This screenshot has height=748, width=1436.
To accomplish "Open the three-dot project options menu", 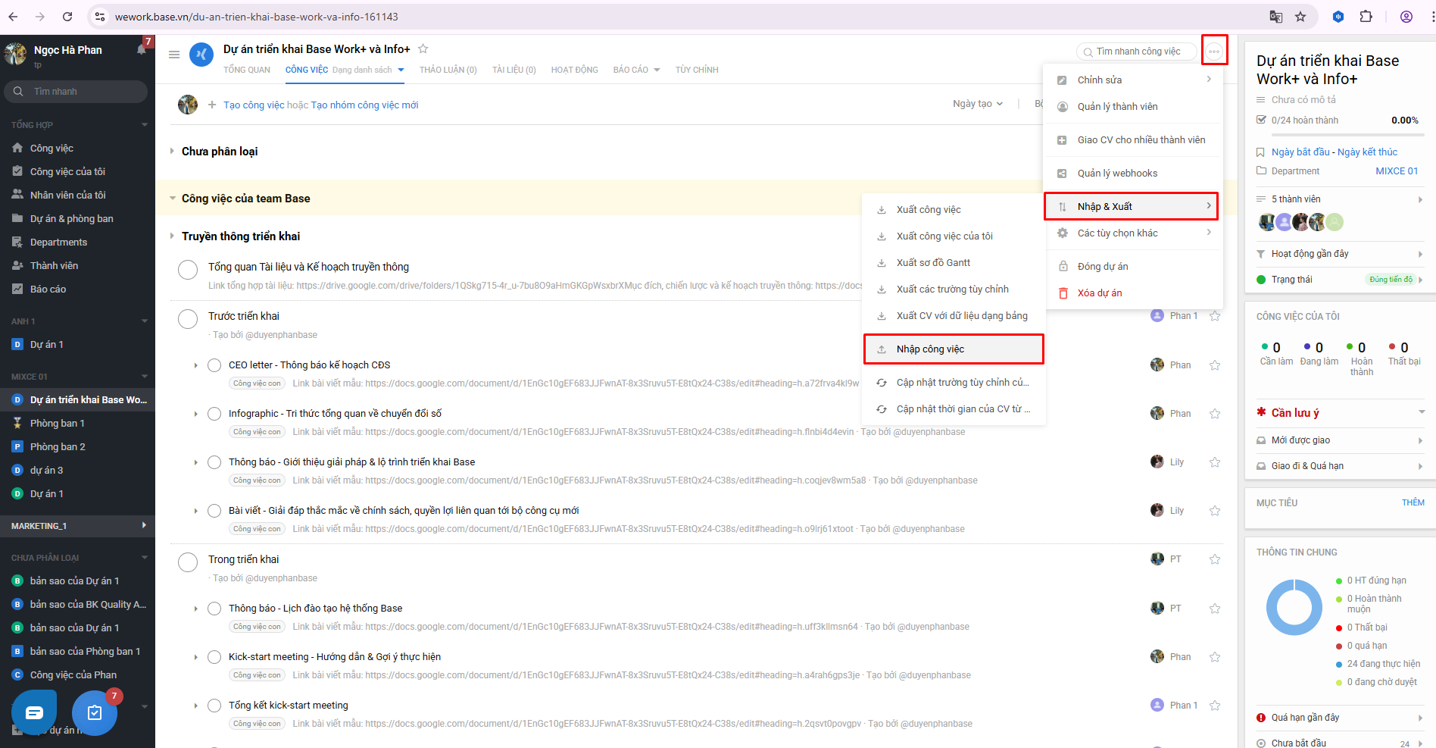I will point(1214,52).
